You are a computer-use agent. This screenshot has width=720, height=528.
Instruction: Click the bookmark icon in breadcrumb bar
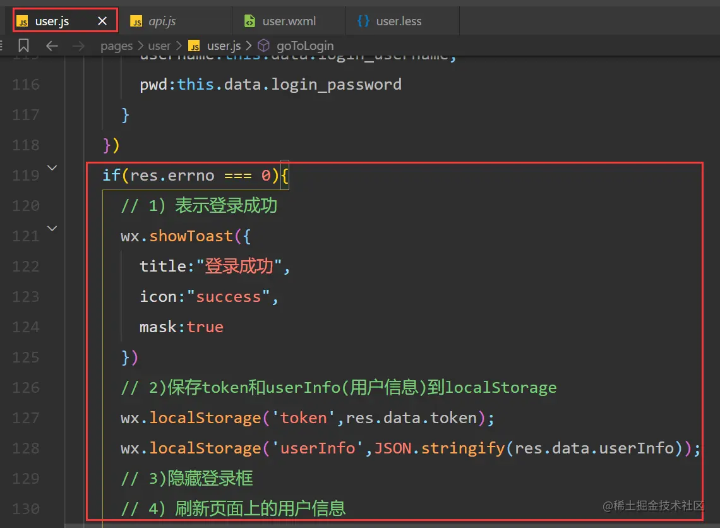(x=23, y=45)
